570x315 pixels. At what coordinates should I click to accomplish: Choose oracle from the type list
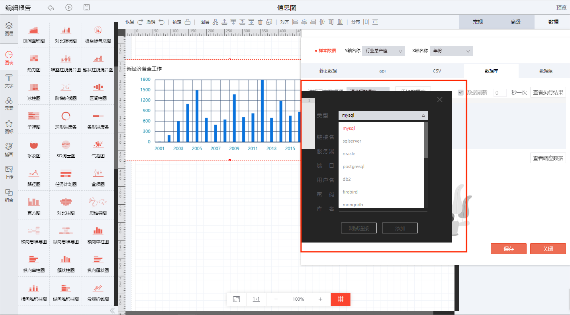(381, 154)
